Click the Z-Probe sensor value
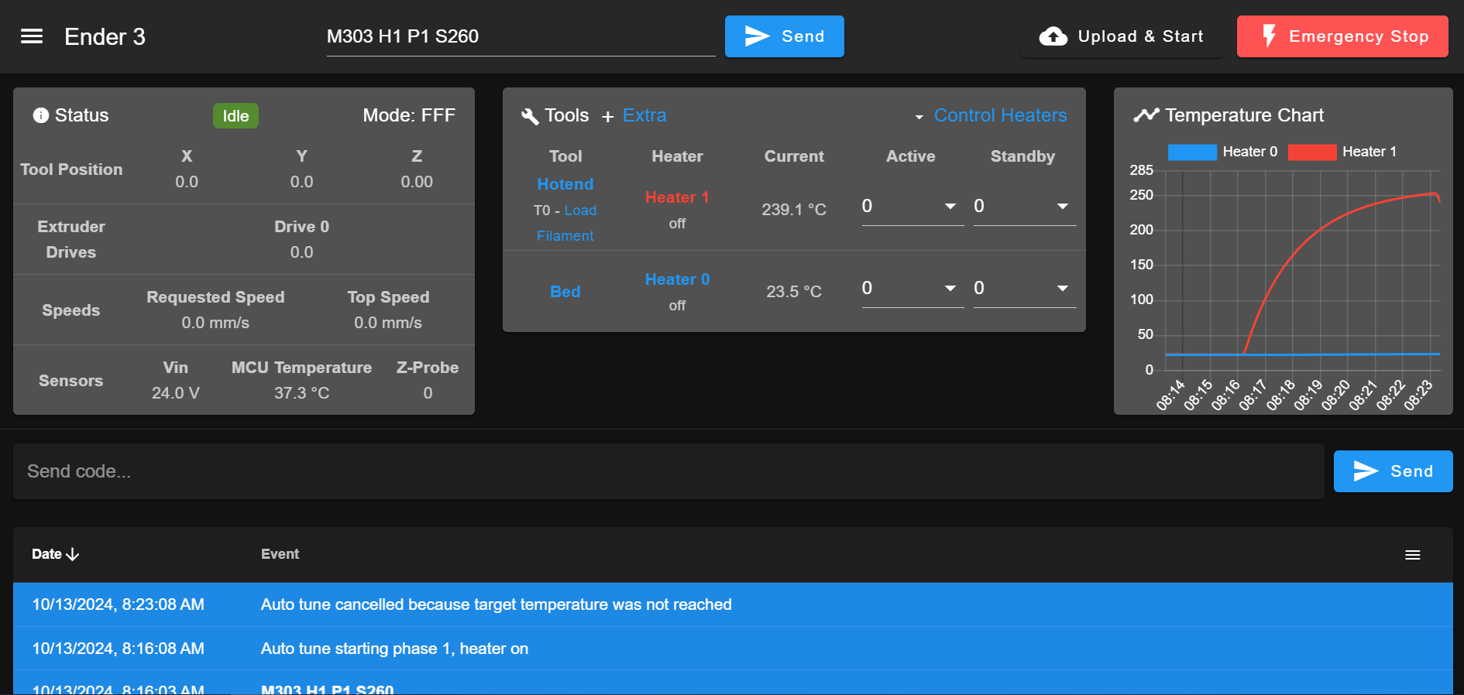 pos(428,393)
